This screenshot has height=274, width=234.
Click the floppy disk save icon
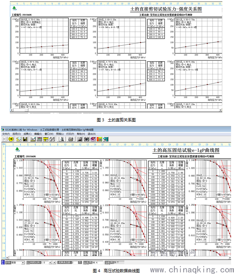(25, 139)
